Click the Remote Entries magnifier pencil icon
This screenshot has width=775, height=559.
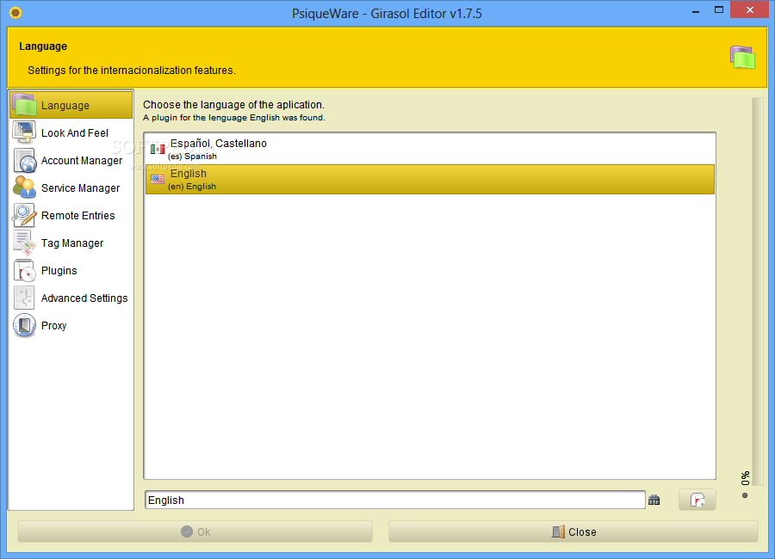(24, 215)
